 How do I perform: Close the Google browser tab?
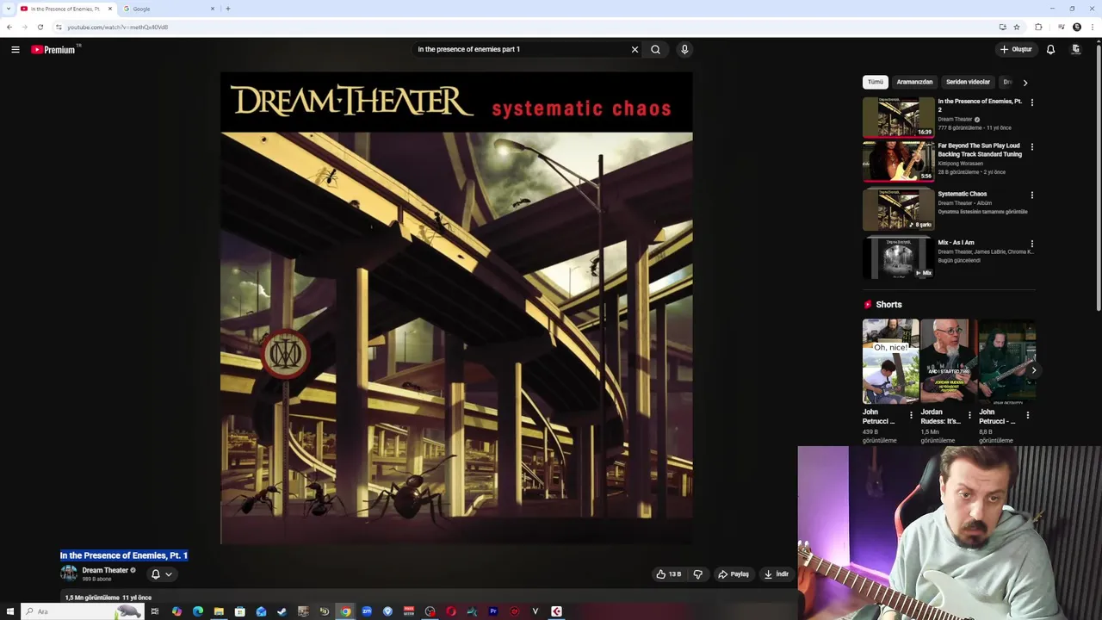click(x=213, y=9)
